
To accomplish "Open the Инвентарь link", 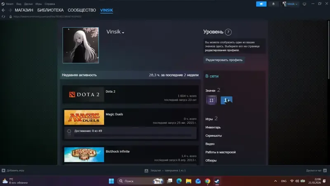I will coord(213,127).
